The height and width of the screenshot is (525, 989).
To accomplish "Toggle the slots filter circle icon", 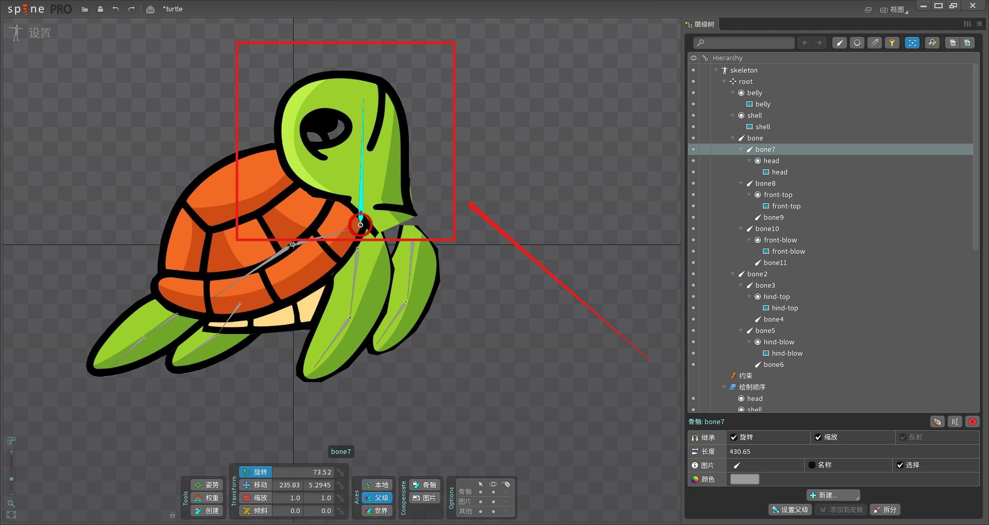I will (857, 43).
